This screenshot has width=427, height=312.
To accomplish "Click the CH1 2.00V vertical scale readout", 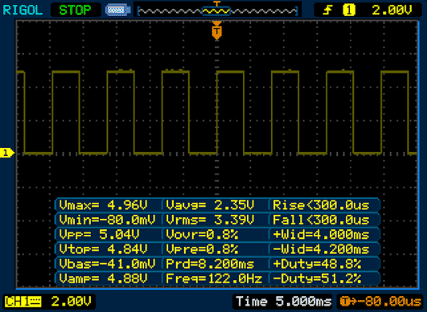I will (72, 302).
